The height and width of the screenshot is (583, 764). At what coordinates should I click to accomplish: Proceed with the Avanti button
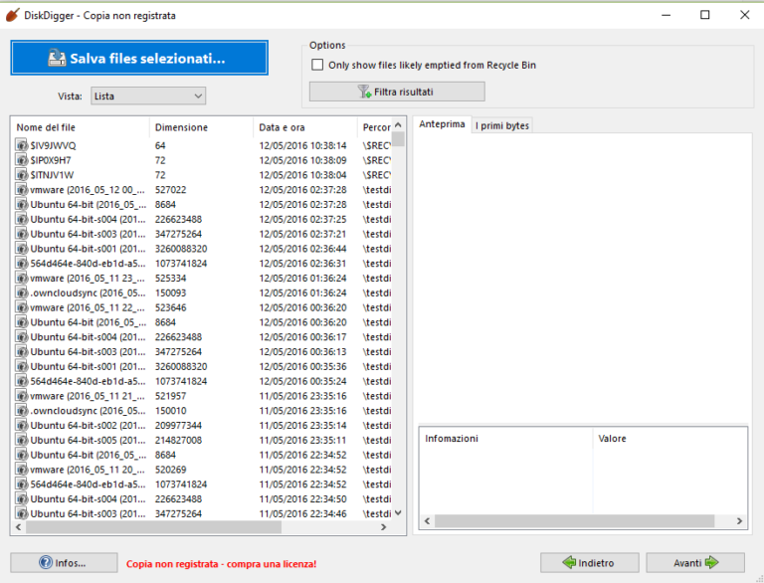tap(695, 562)
